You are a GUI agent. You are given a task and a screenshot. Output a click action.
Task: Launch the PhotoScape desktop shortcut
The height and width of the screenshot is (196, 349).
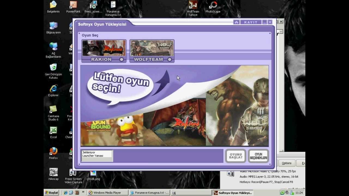point(213,7)
